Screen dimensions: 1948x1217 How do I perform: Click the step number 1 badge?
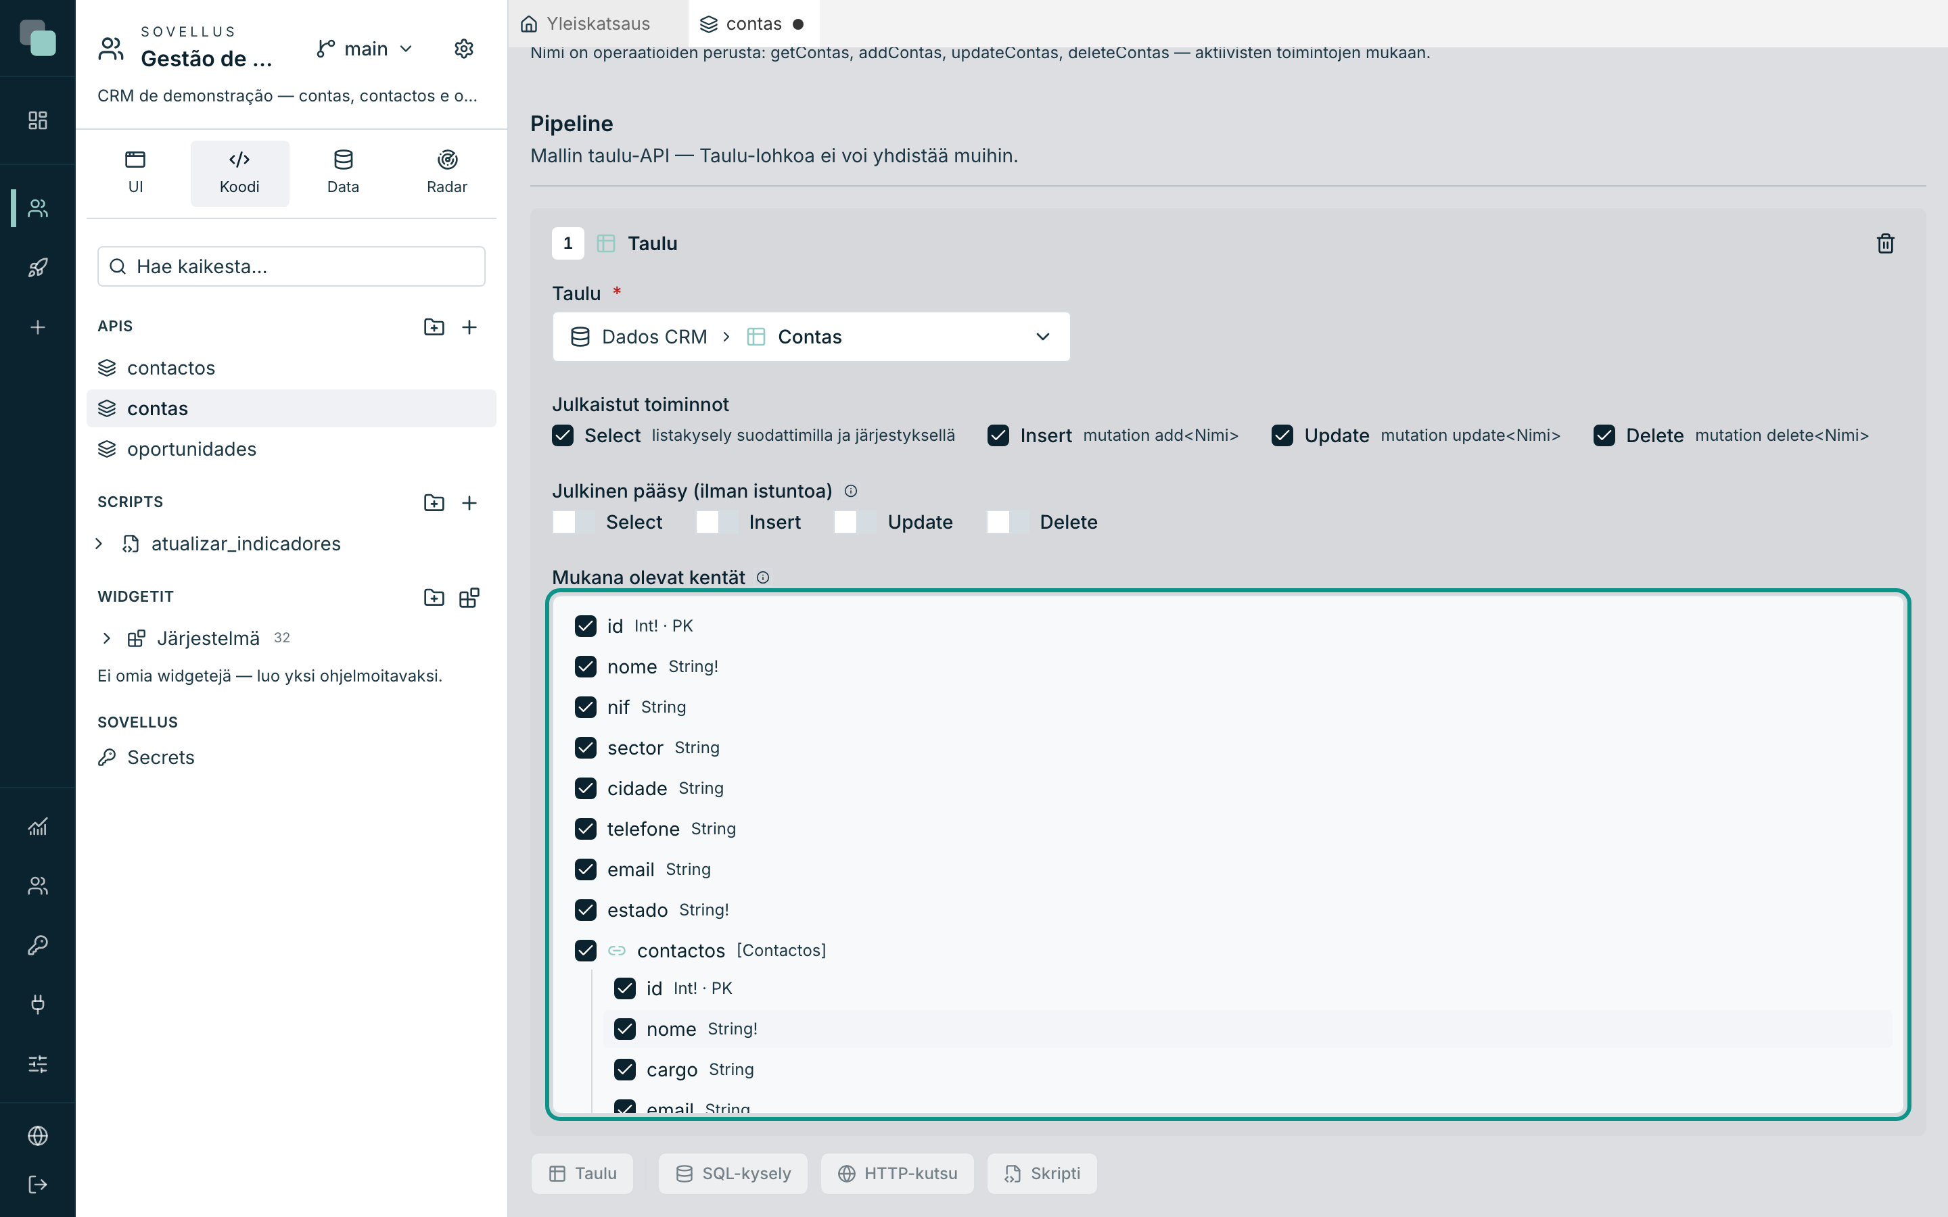[567, 243]
